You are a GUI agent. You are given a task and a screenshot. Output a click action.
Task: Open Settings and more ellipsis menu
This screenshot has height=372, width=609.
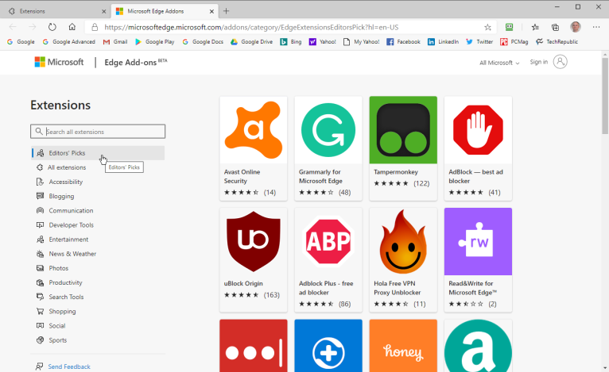click(x=596, y=27)
